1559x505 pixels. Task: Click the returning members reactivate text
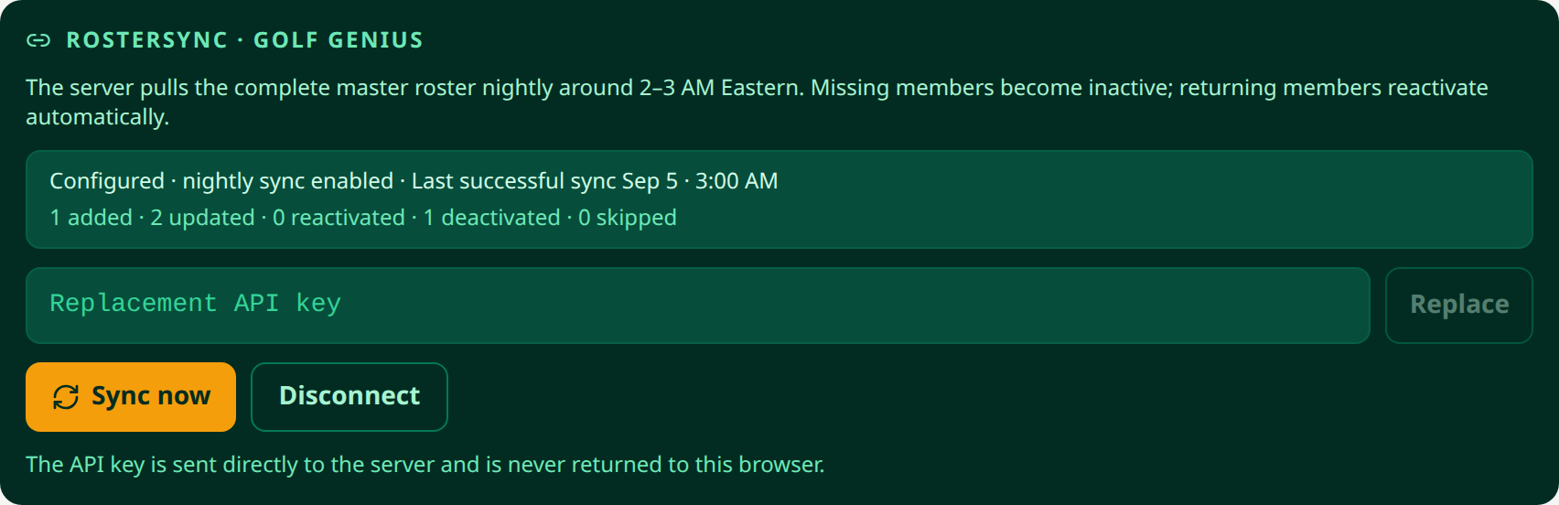coord(1333,88)
